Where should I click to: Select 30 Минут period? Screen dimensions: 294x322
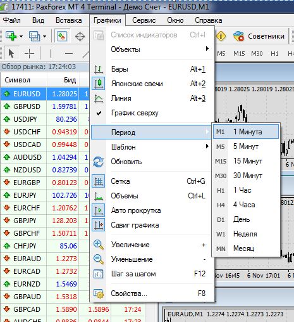[x=246, y=176]
